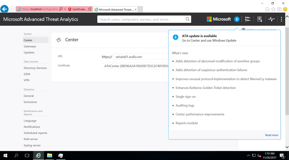Open VPN data source settings
Screen dimensions: 289x160
26,80
